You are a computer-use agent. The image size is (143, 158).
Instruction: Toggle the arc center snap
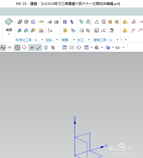[17, 48]
